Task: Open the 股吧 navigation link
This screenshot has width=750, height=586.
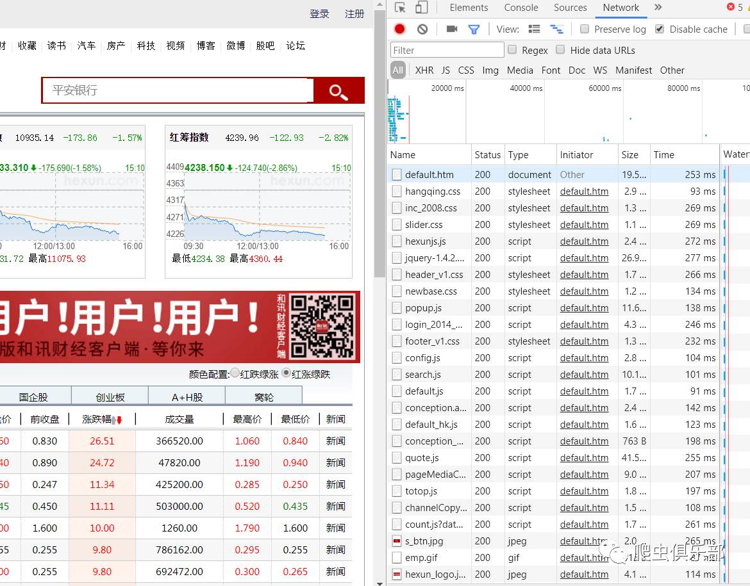Action: click(265, 45)
